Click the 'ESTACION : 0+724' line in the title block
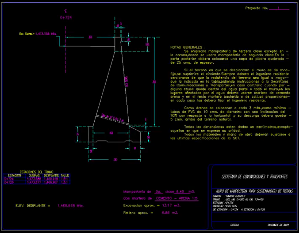 [223, 203]
